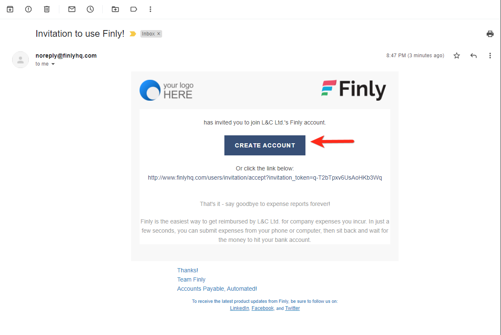Open Labels tag icon

(x=134, y=9)
